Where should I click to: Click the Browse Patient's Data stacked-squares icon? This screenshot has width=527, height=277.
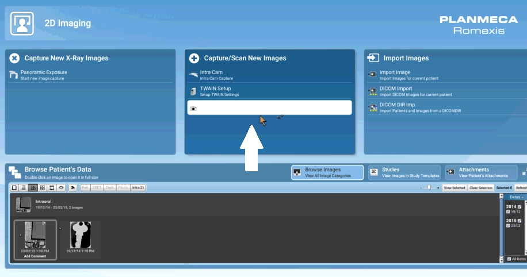pos(14,172)
